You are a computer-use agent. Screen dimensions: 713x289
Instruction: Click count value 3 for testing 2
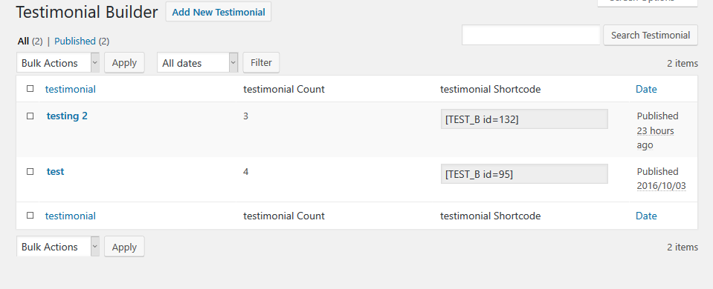pos(245,116)
